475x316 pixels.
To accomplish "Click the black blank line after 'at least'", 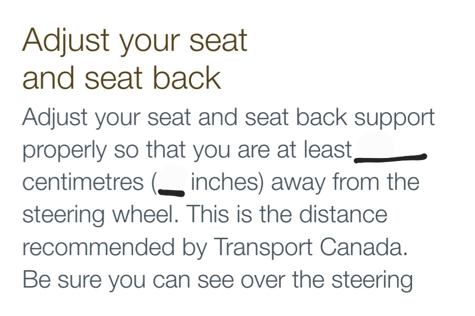I will point(391,158).
